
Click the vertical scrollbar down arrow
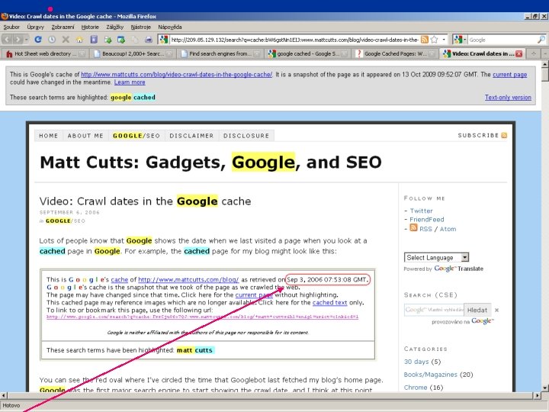pyautogui.click(x=545, y=388)
